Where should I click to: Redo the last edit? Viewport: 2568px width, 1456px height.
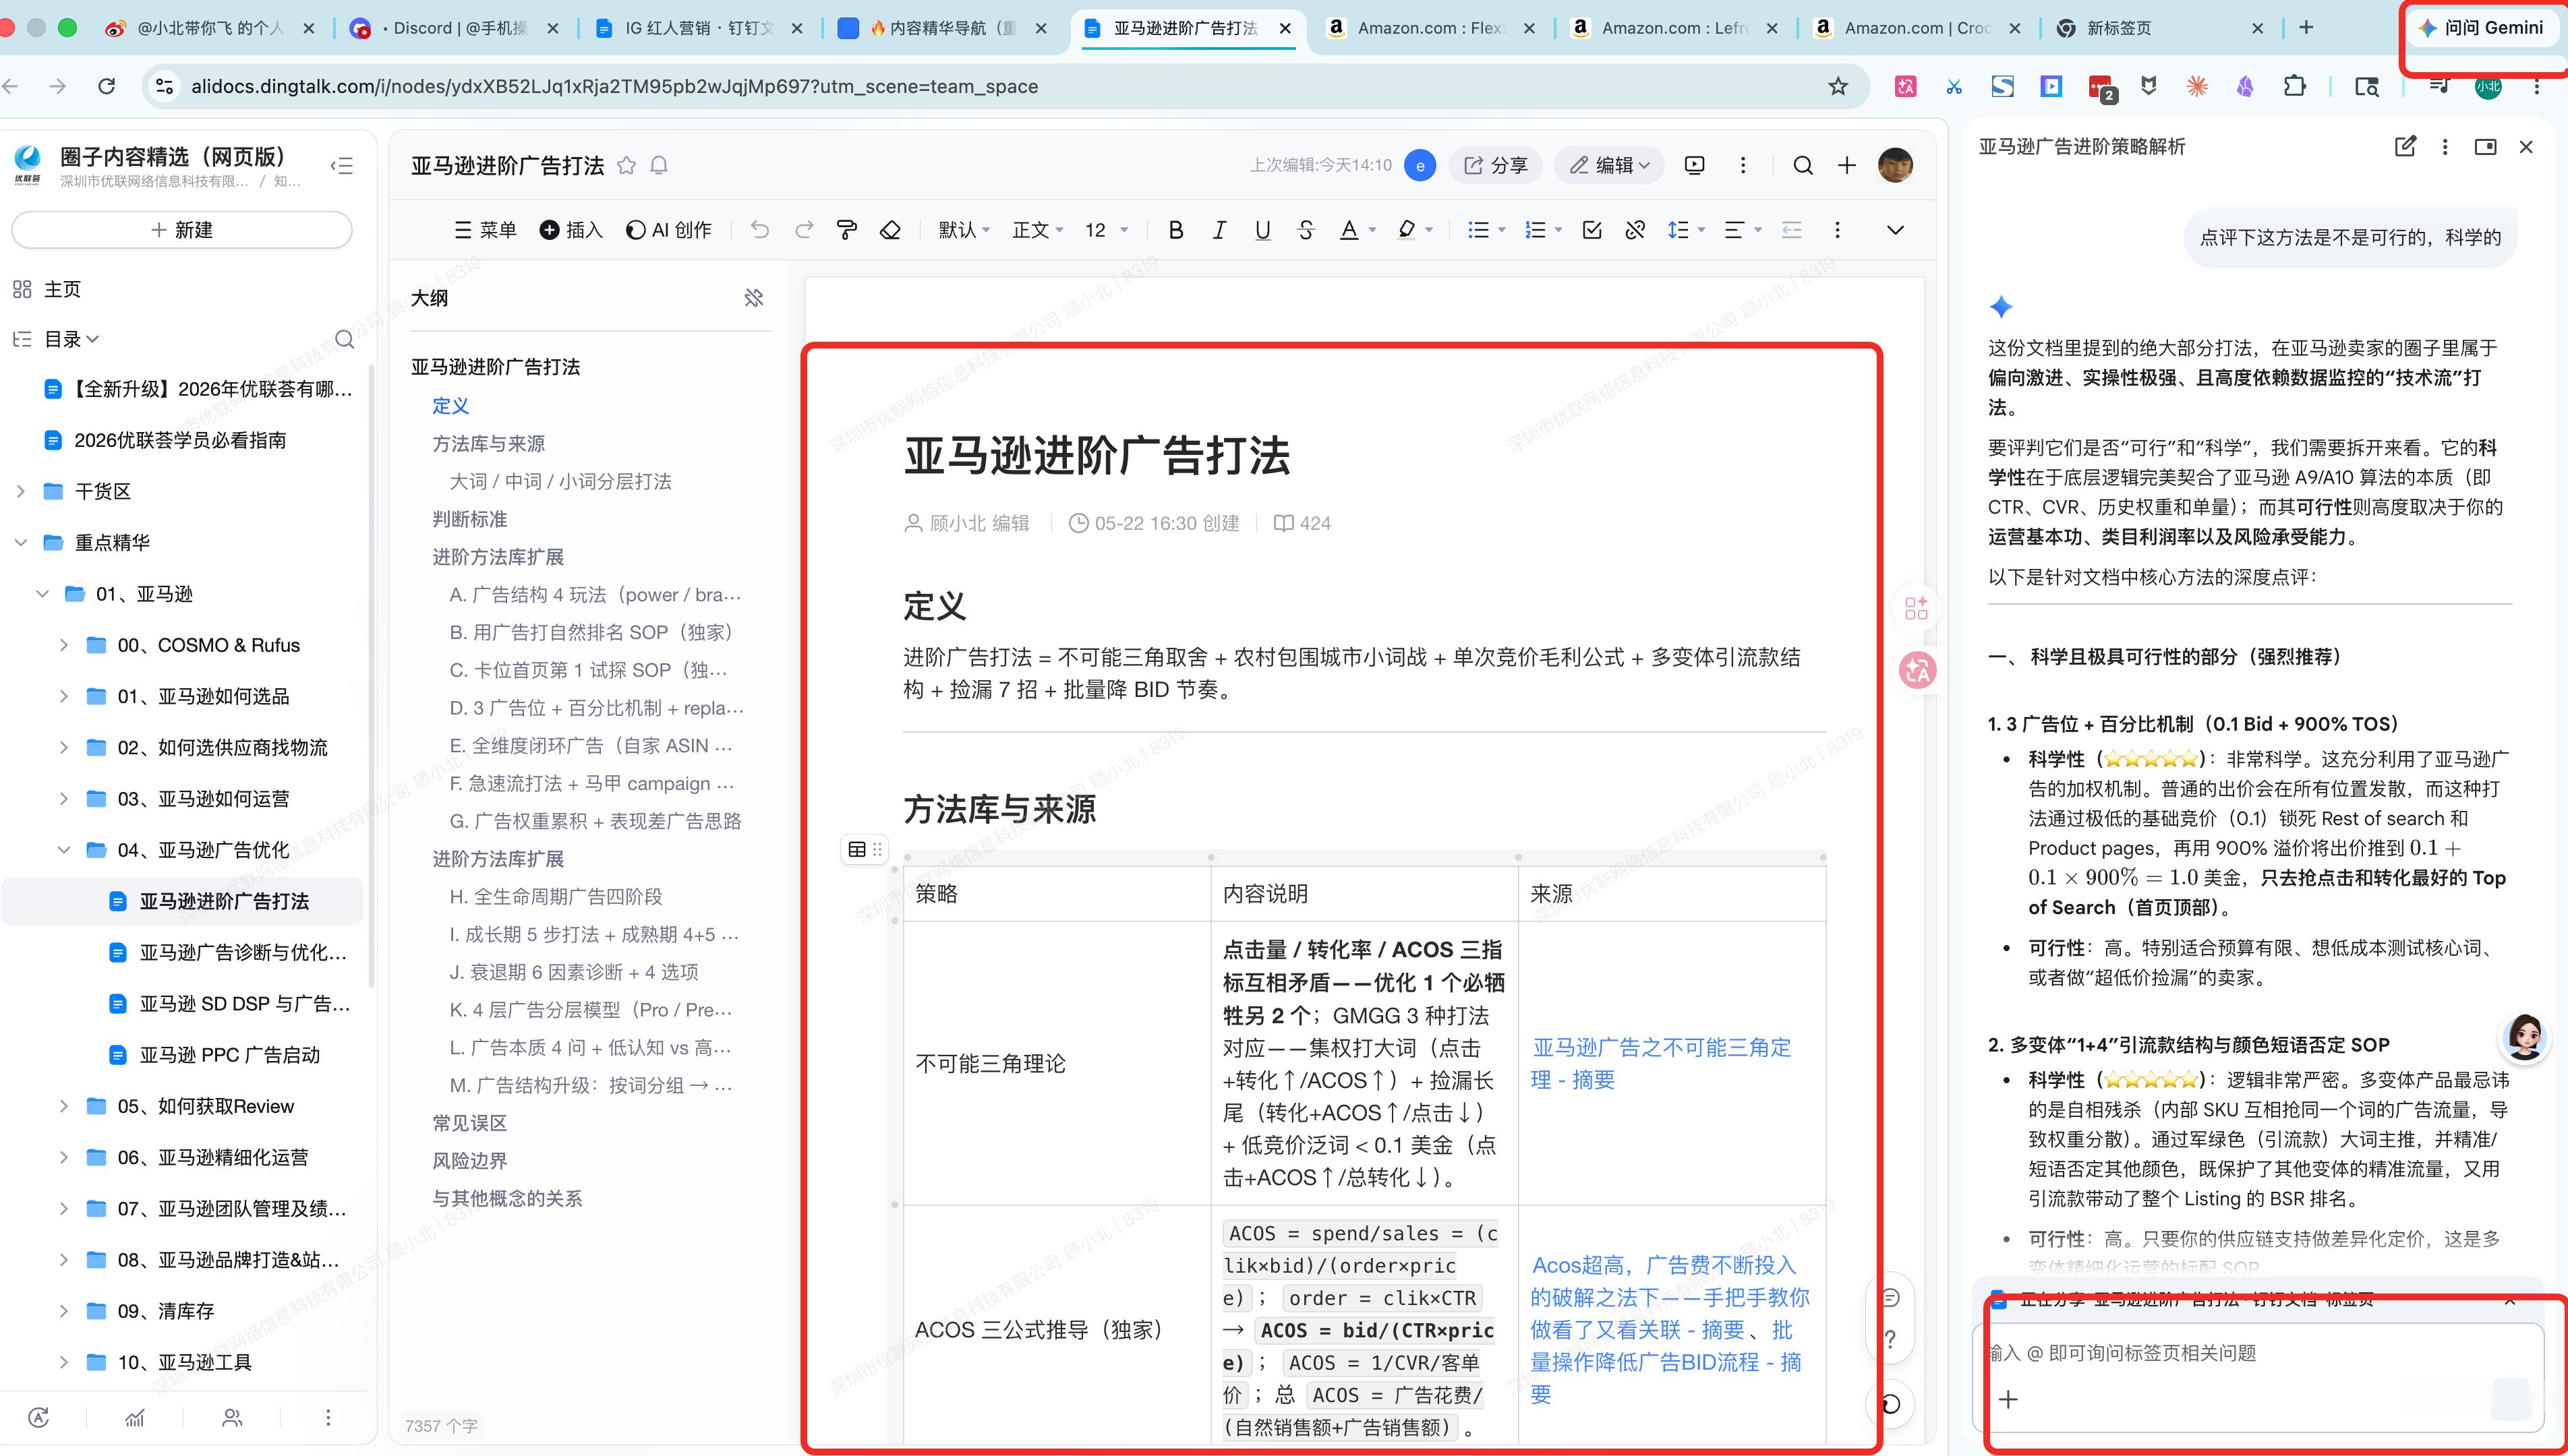click(803, 230)
